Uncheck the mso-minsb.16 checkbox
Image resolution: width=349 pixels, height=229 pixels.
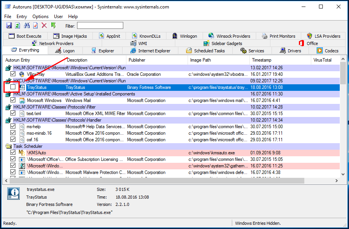tap(13, 133)
